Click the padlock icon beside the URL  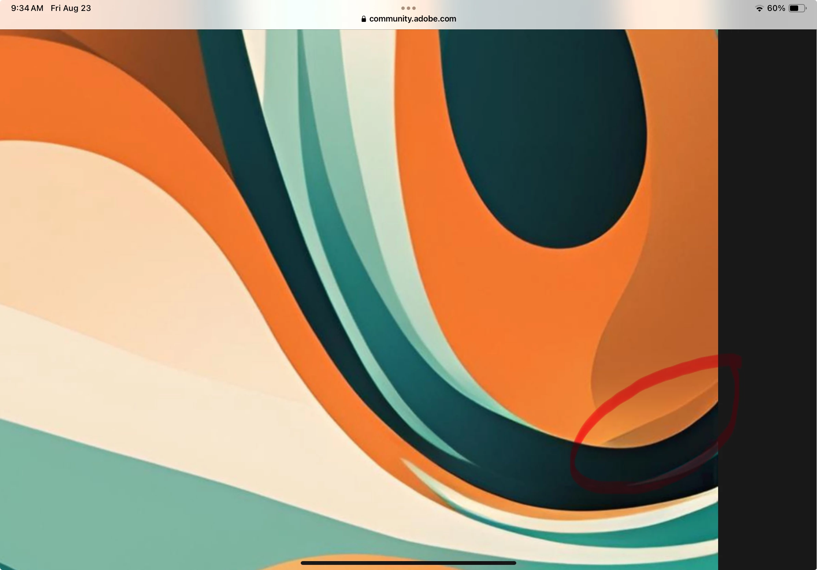point(363,19)
